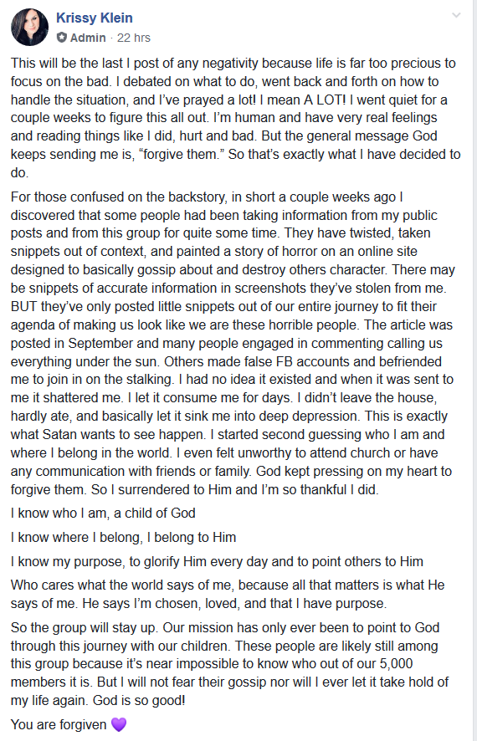Click Krissy Klein's profile picture
The image size is (477, 741).
(29, 27)
